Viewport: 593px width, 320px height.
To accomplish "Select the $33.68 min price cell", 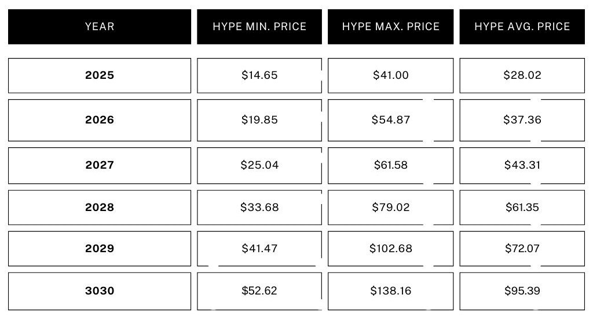I will pyautogui.click(x=259, y=208).
